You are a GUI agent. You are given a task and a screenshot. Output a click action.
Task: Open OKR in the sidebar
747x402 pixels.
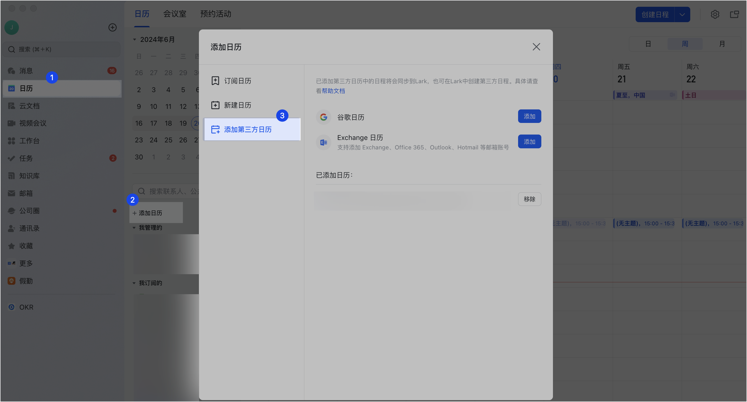tap(62, 307)
